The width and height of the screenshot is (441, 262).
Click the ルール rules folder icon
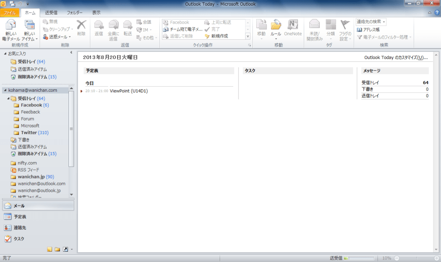tap(276, 25)
